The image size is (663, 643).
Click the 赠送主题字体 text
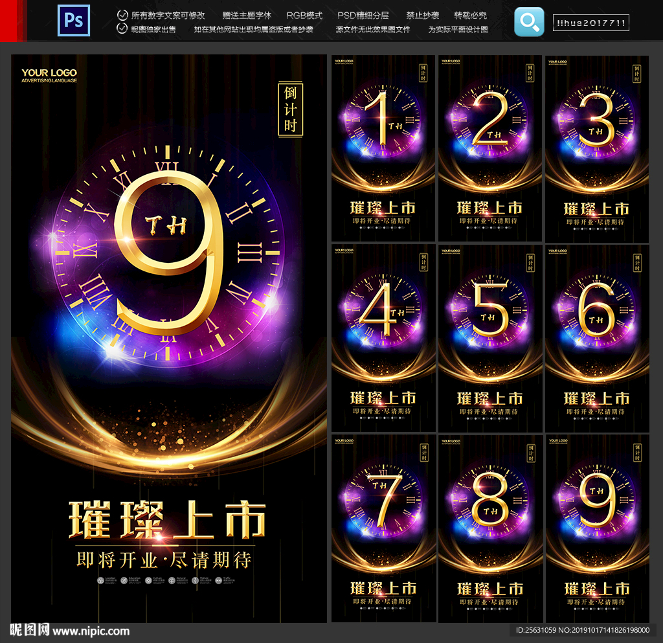(247, 16)
